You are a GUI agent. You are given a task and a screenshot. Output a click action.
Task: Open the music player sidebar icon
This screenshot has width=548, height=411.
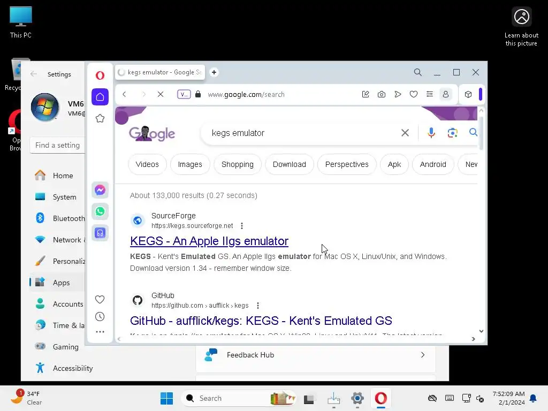pos(100,233)
